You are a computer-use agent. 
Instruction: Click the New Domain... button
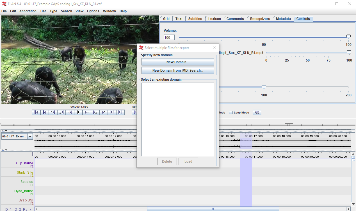[x=178, y=62]
